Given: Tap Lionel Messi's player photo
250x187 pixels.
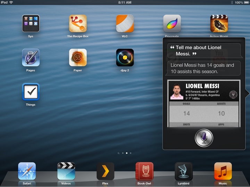Looking at the screenshot, I should [177, 91].
